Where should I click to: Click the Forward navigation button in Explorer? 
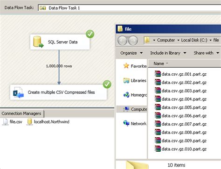coord(133,41)
